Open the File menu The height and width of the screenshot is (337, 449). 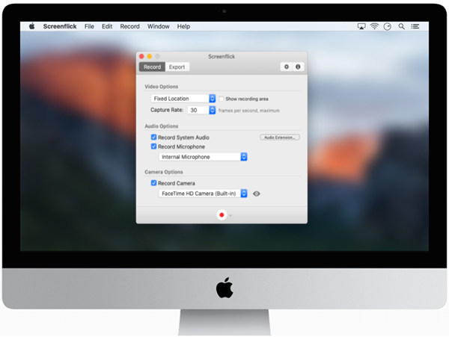[89, 26]
